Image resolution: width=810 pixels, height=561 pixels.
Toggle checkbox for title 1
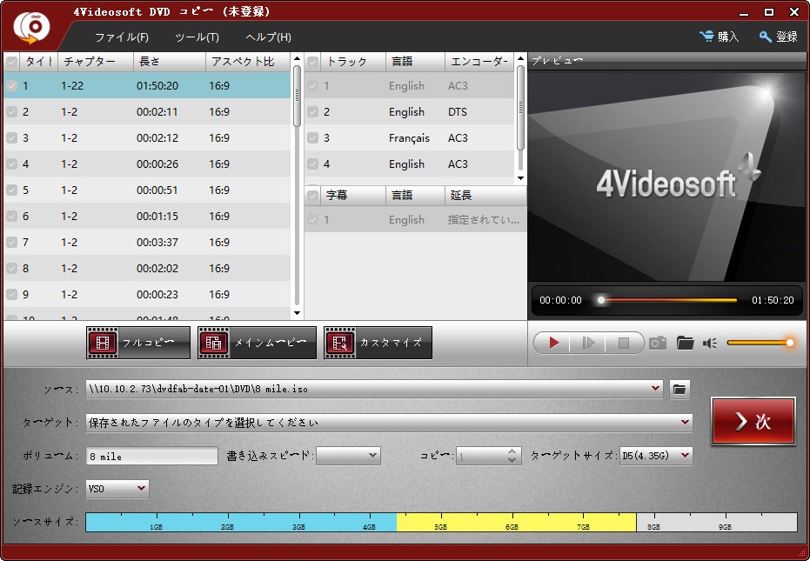[11, 86]
